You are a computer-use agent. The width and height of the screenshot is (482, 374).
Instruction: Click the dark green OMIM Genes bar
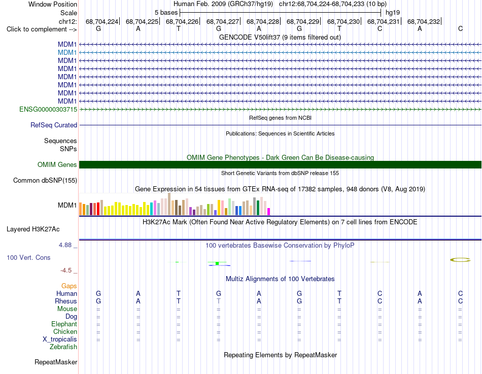click(x=280, y=164)
